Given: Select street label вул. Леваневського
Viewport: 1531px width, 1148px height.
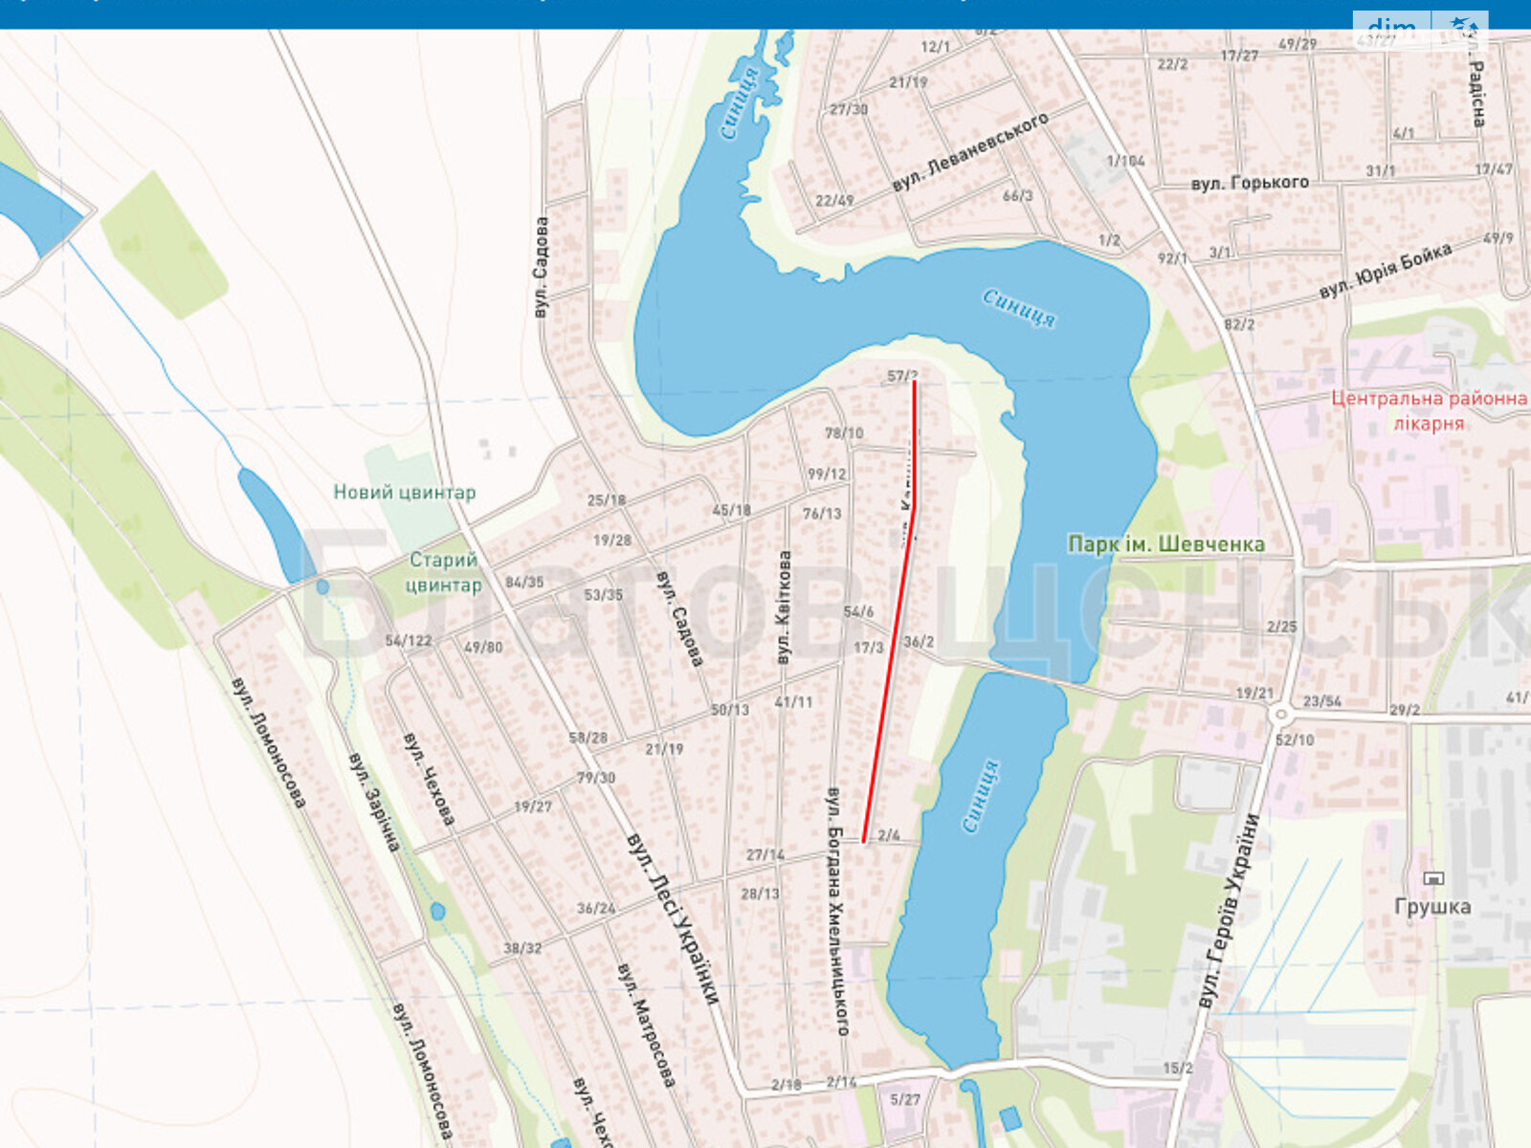Looking at the screenshot, I should pyautogui.click(x=970, y=151).
